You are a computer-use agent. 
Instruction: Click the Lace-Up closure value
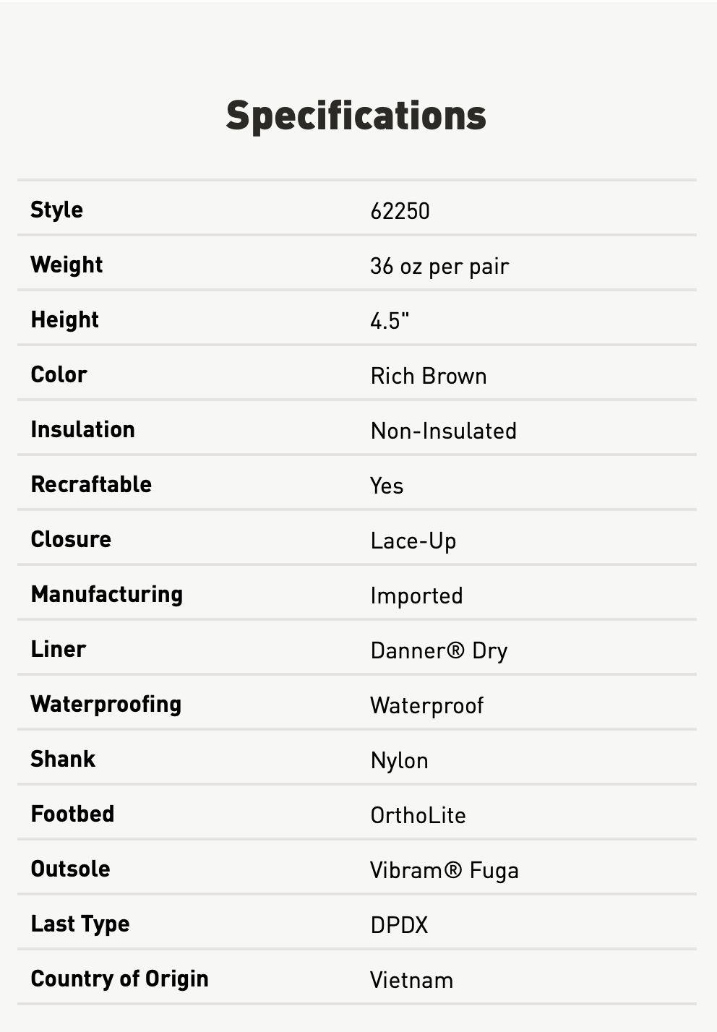point(413,541)
